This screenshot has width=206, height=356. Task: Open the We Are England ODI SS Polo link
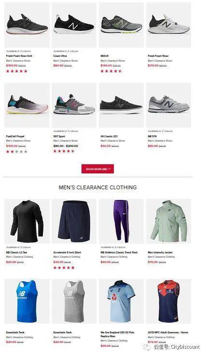pos(117,334)
